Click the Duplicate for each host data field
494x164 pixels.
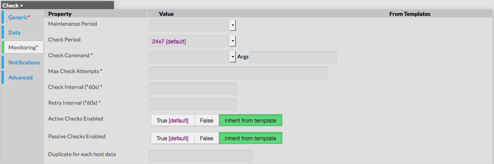(x=200, y=156)
